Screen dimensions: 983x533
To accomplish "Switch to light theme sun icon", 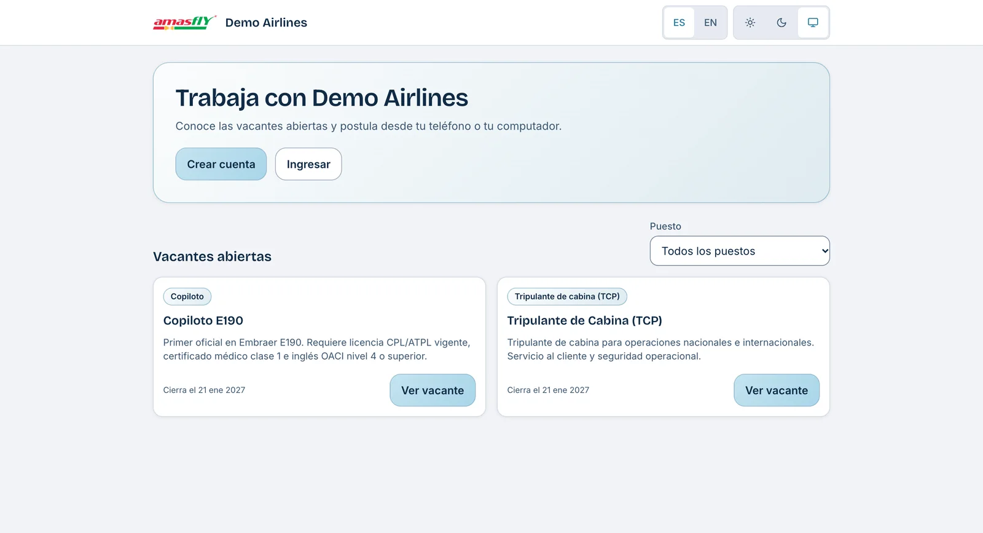I will tap(750, 23).
